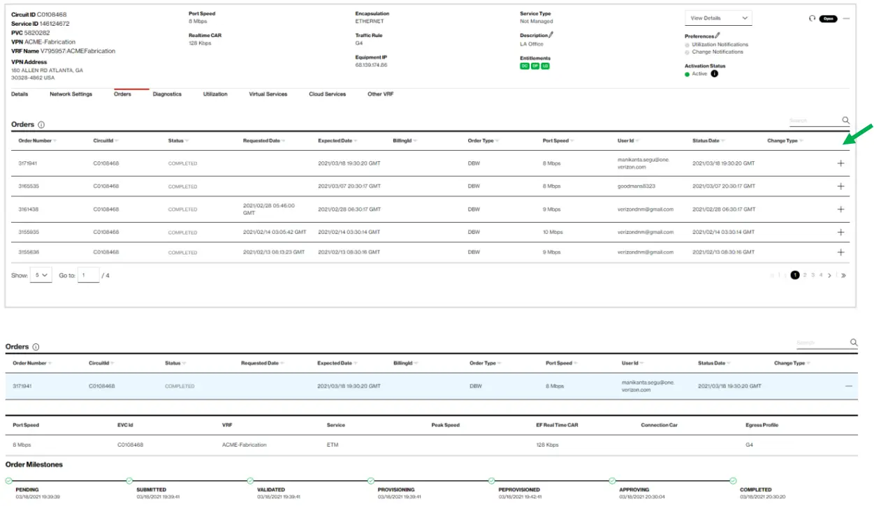
Task: Open the View Details dropdown
Action: click(718, 17)
